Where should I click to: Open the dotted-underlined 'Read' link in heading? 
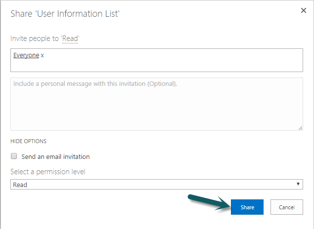click(x=70, y=38)
